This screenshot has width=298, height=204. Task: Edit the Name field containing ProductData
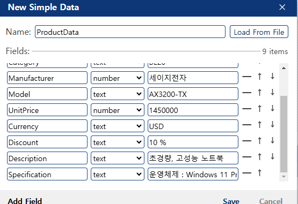tap(130, 32)
